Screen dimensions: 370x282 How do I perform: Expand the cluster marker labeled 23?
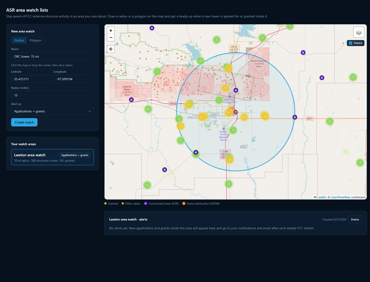[181, 126]
